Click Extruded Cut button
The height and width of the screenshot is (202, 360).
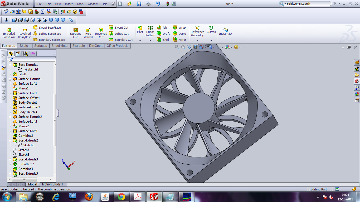(x=75, y=33)
